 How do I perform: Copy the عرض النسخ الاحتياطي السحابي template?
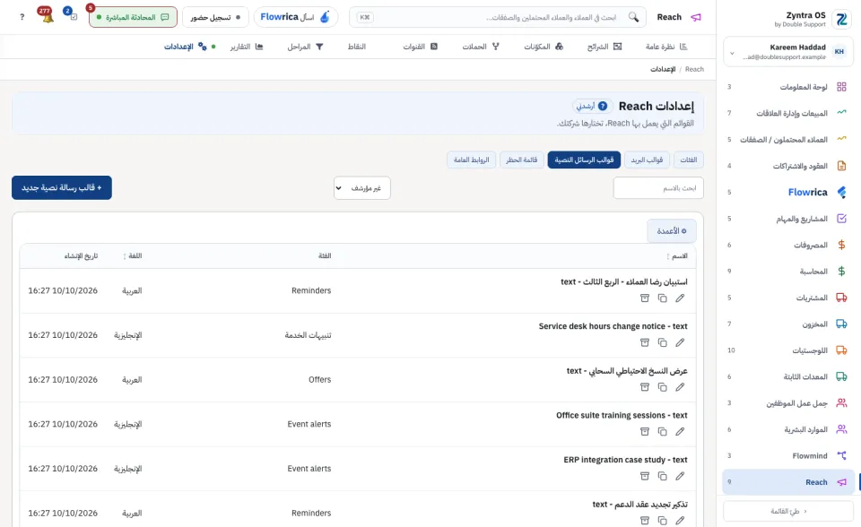click(x=662, y=387)
